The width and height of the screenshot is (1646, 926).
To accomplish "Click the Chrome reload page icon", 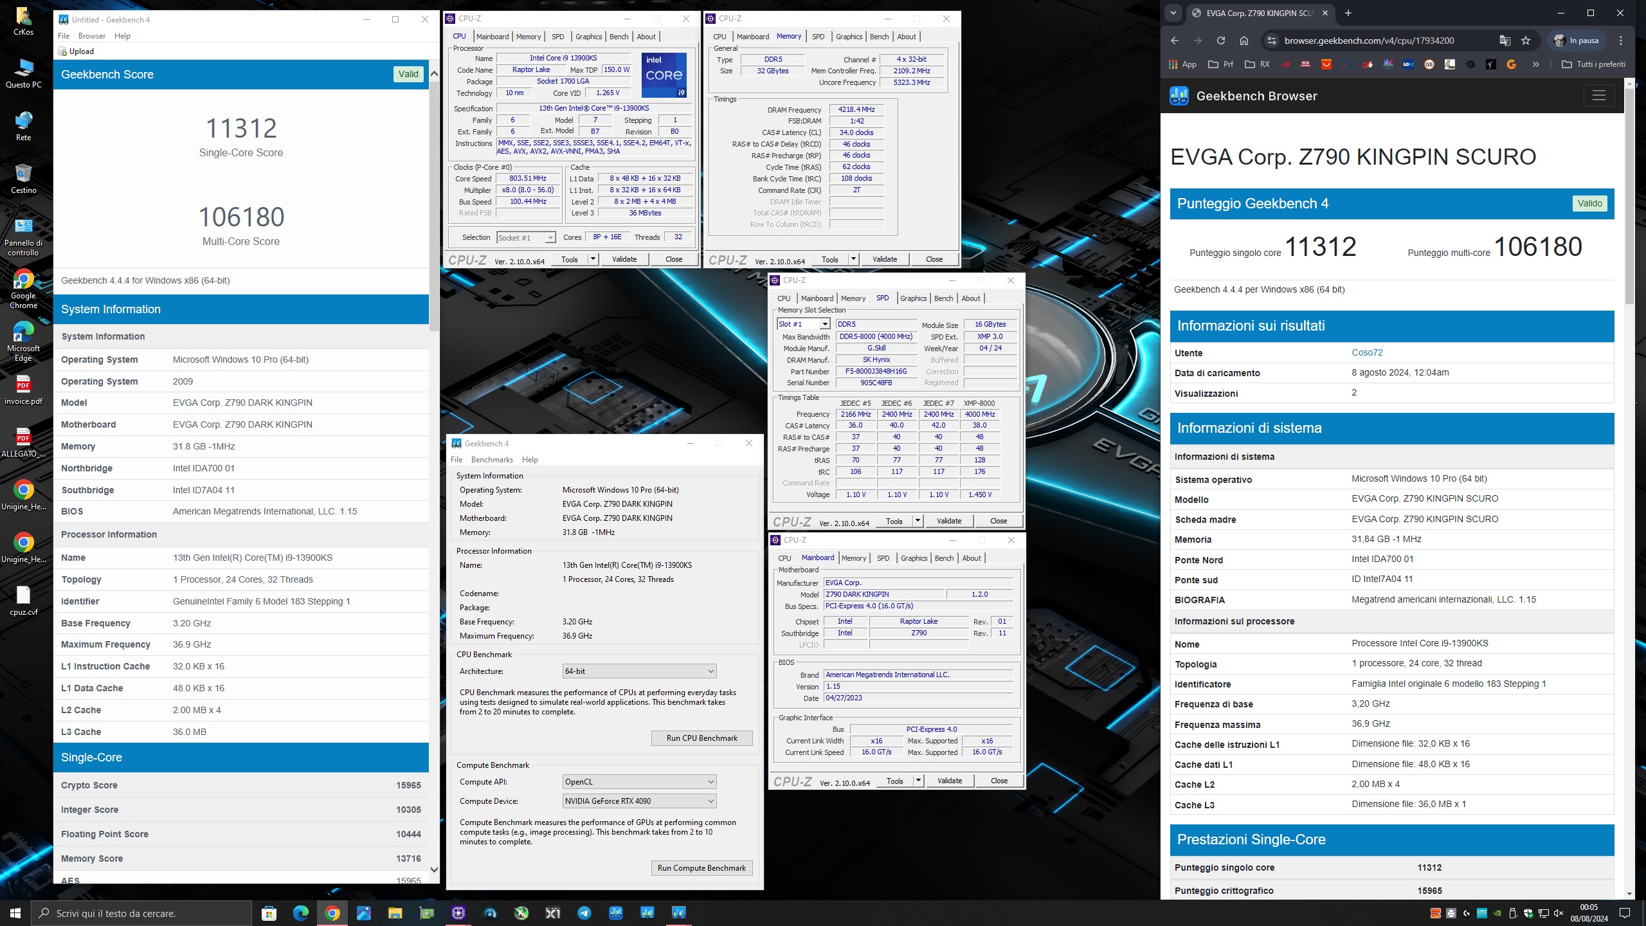I will [x=1220, y=41].
